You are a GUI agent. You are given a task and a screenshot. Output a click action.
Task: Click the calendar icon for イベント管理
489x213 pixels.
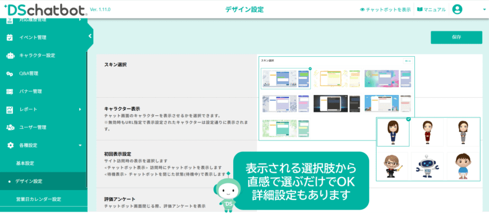pyautogui.click(x=10, y=38)
